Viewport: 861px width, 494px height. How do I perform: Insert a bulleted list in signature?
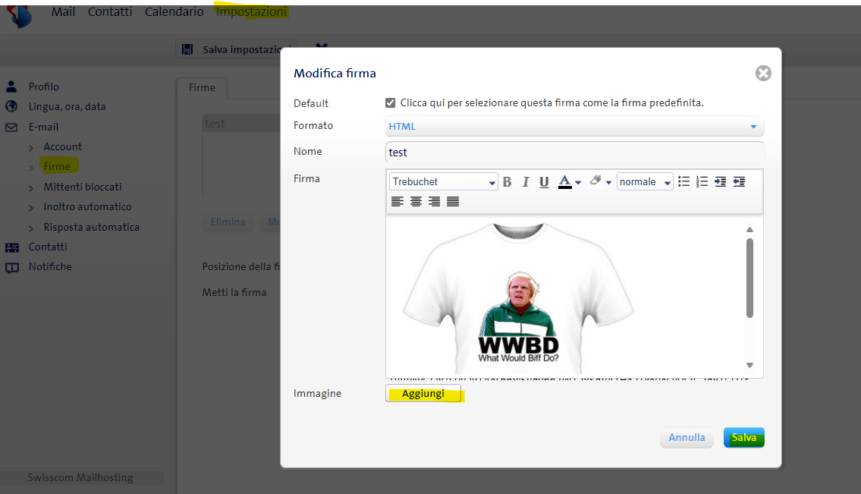[x=683, y=182]
